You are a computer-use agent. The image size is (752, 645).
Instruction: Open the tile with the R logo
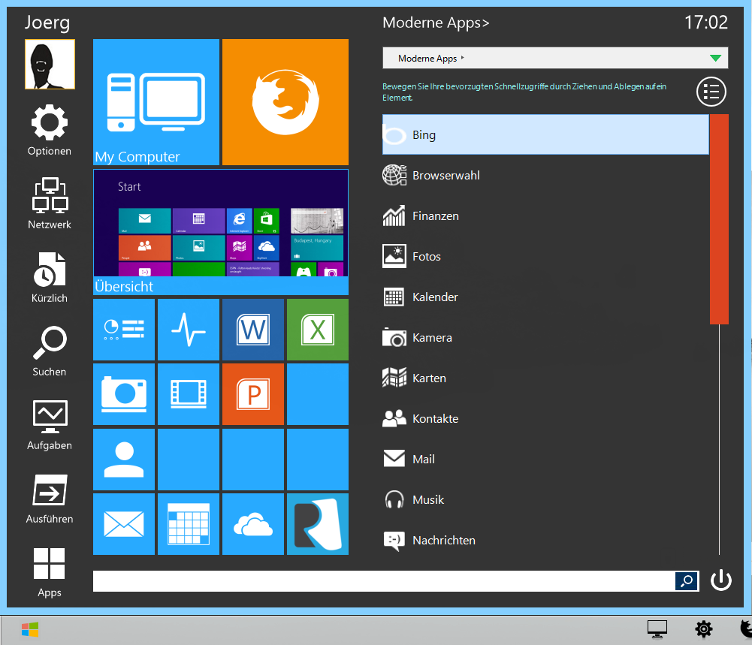pos(318,524)
